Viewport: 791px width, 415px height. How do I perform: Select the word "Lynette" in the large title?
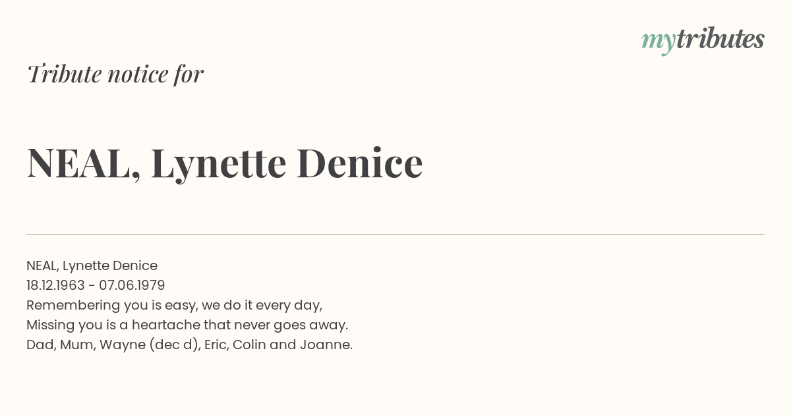click(x=219, y=165)
